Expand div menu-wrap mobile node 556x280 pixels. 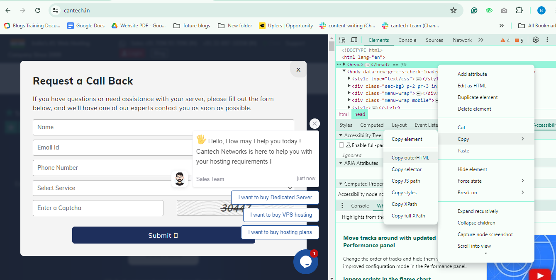(x=349, y=100)
